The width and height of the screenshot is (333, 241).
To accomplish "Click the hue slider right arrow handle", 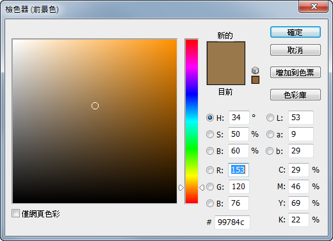I will tap(202, 187).
